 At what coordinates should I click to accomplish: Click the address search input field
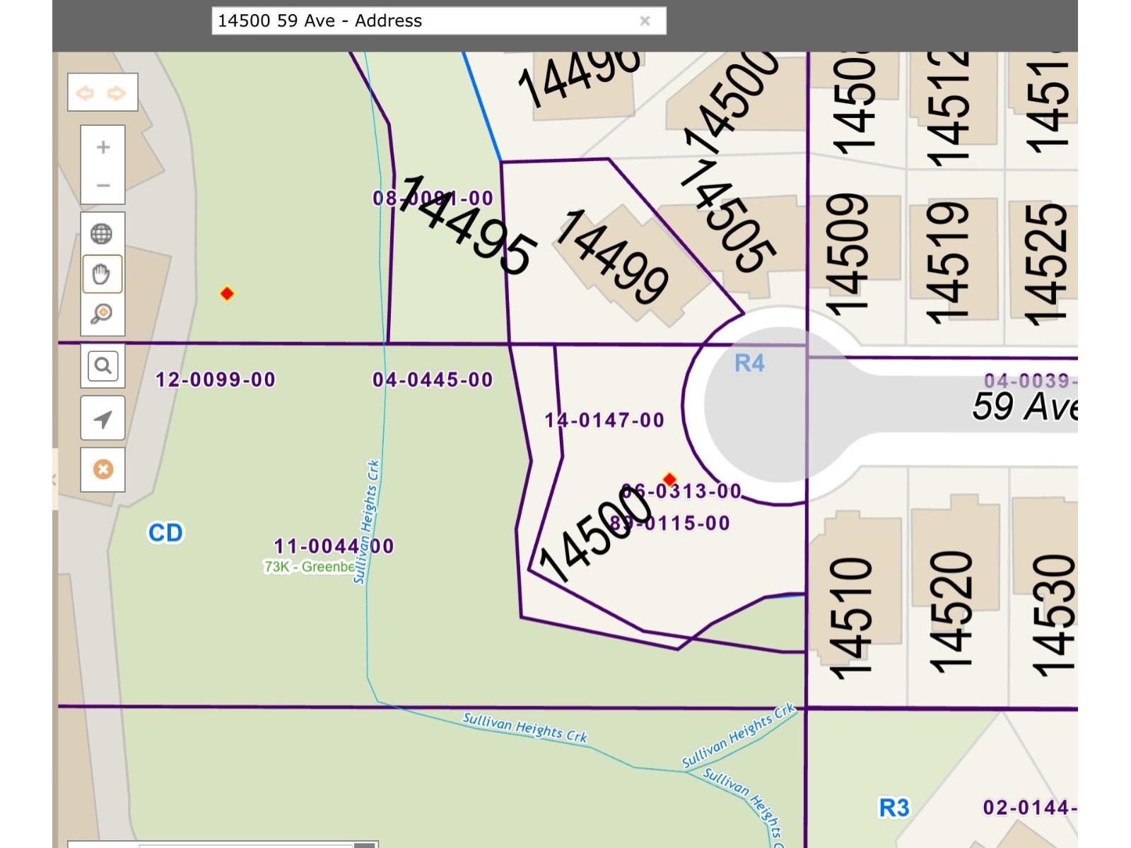[x=438, y=20]
